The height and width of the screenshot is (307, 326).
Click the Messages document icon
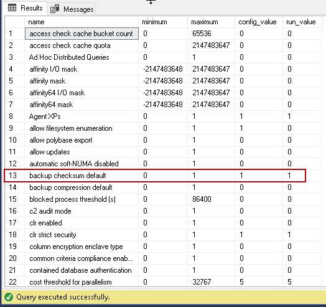click(55, 9)
